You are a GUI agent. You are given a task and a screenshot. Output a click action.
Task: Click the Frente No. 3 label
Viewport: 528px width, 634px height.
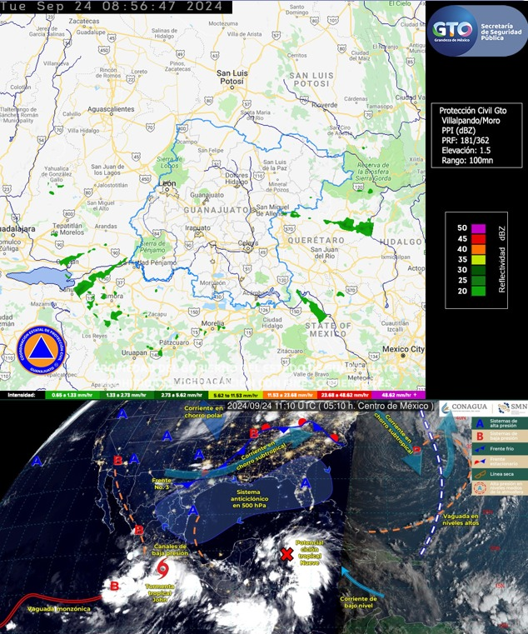(x=162, y=484)
